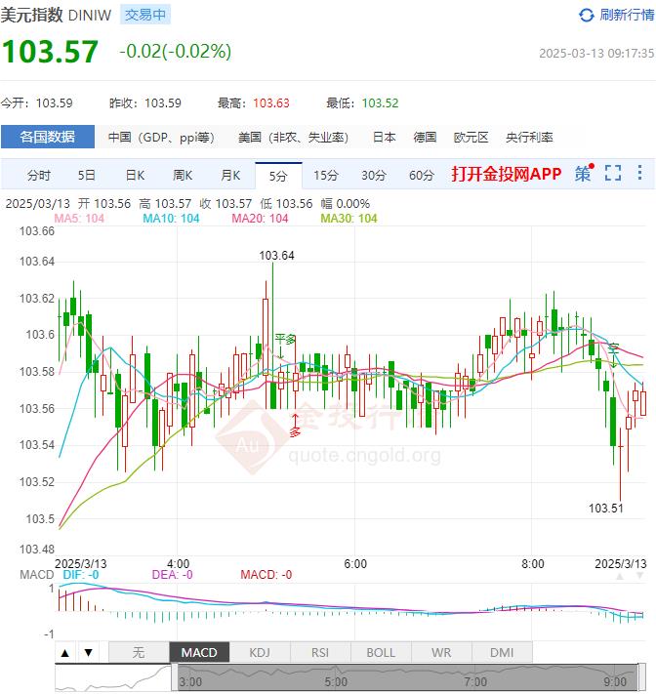The width and height of the screenshot is (656, 694).
Task: Open 央行利率 link
Action: 529,138
